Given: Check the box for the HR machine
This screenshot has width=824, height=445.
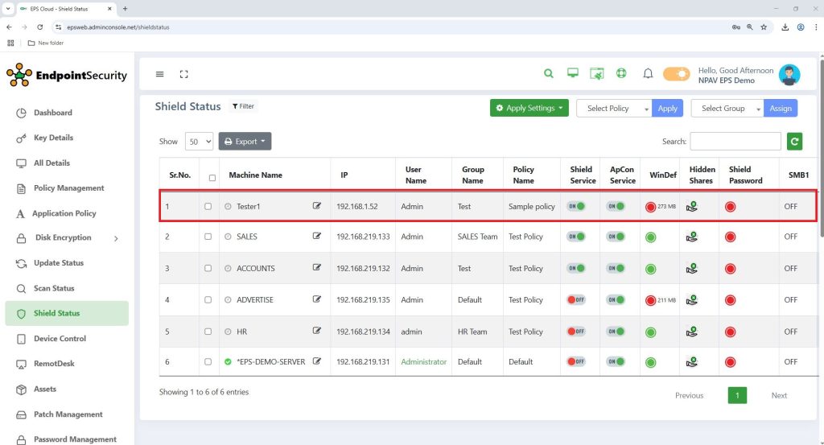Looking at the screenshot, I should tap(208, 331).
